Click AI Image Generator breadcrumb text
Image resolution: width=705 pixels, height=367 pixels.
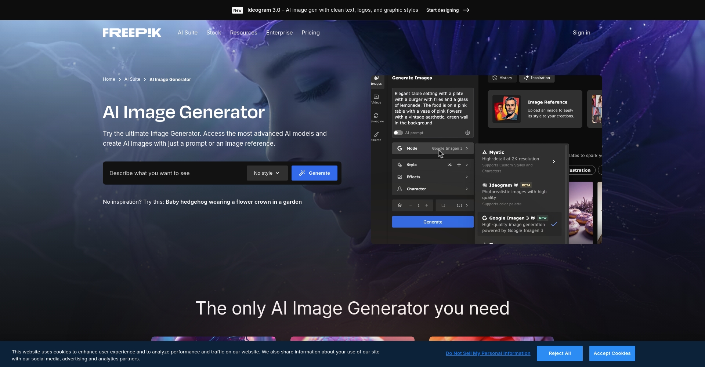170,80
